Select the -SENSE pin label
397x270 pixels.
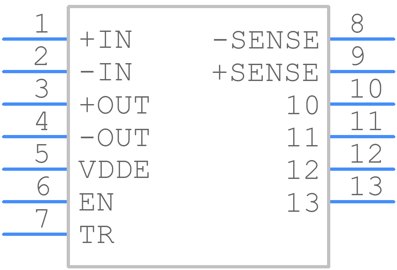(x=266, y=40)
